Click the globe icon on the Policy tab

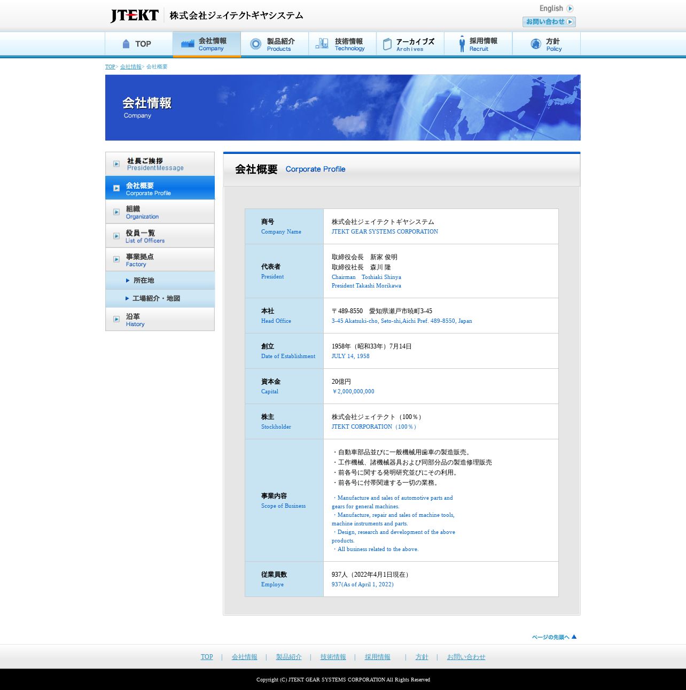[x=536, y=44]
